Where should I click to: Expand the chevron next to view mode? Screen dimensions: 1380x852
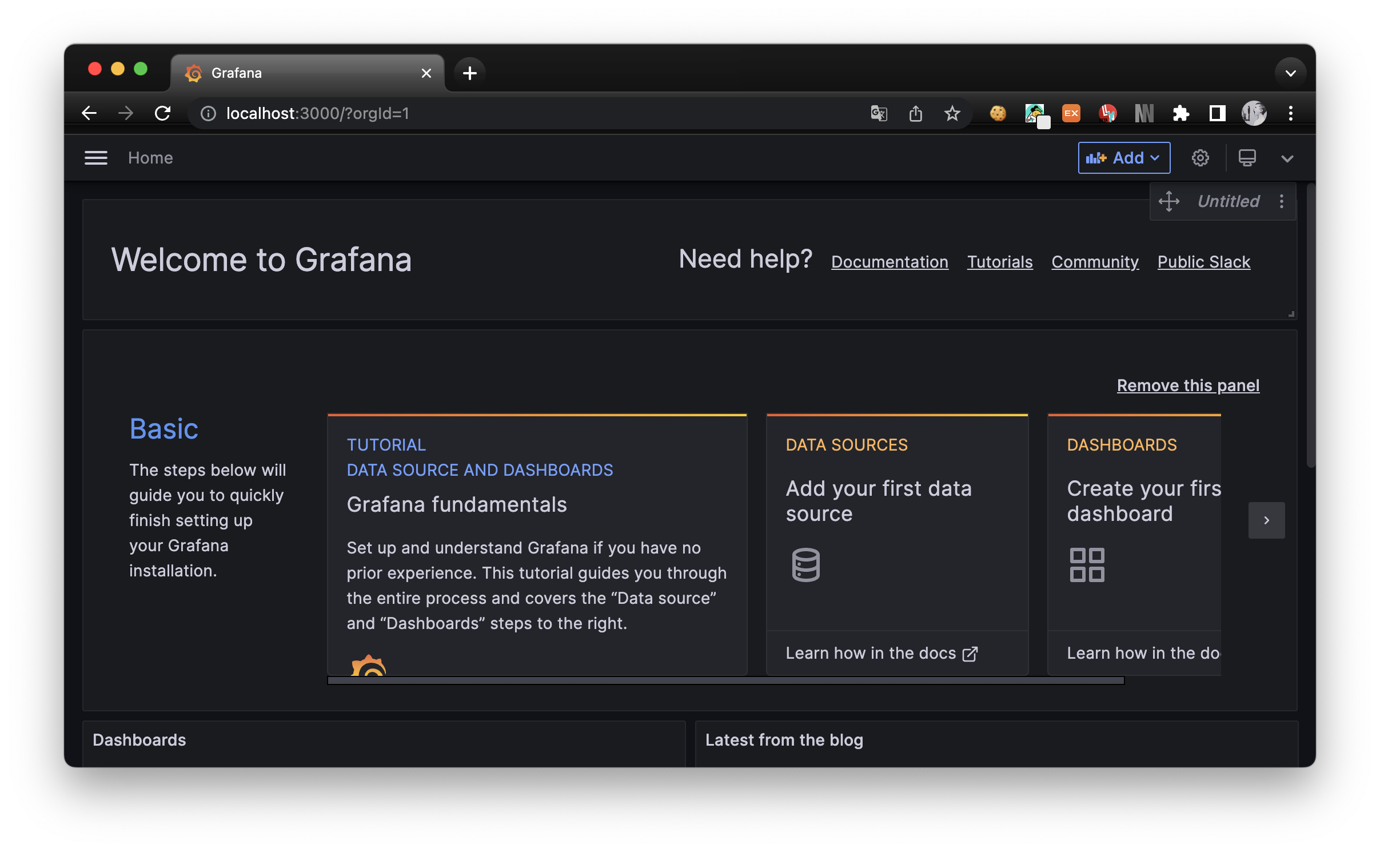click(x=1287, y=158)
